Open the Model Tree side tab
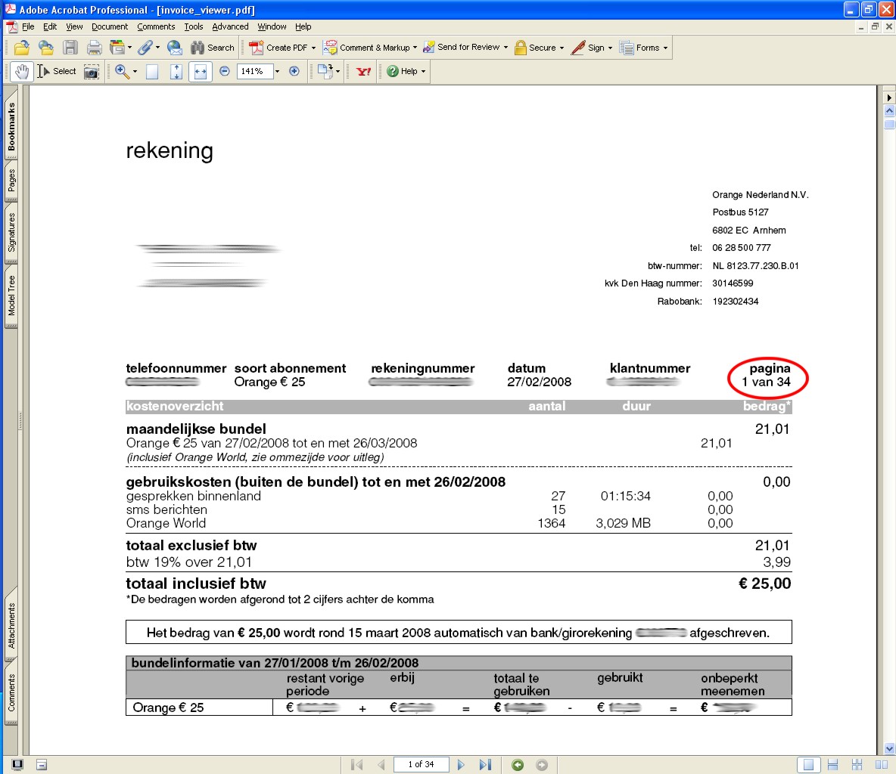Image resolution: width=896 pixels, height=774 pixels. 11,296
